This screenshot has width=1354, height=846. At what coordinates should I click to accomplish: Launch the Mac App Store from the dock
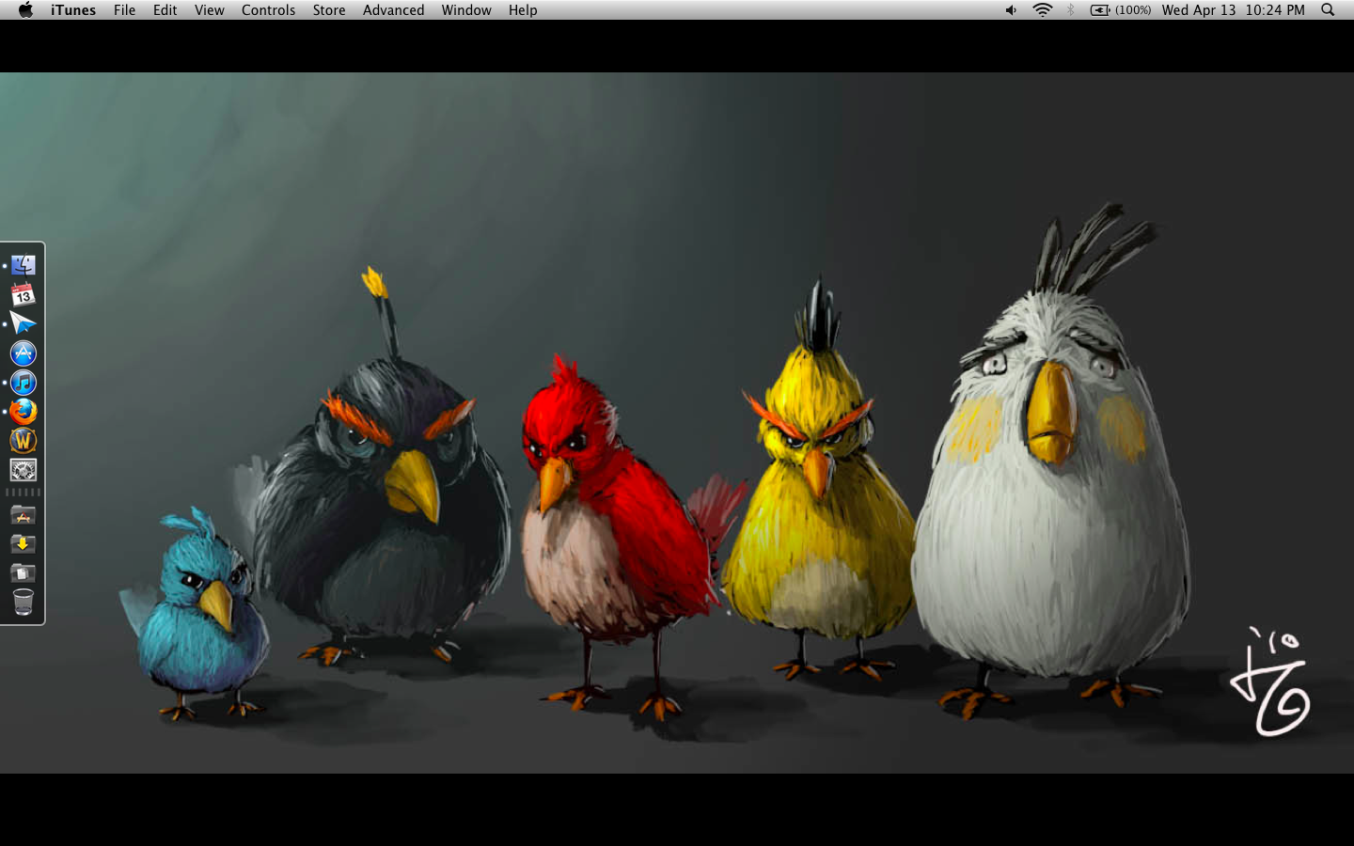(x=24, y=353)
